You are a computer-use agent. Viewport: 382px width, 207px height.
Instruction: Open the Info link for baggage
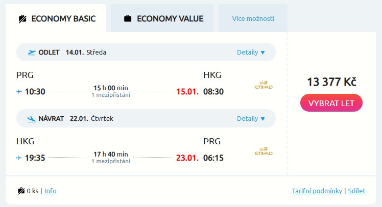[x=51, y=191]
